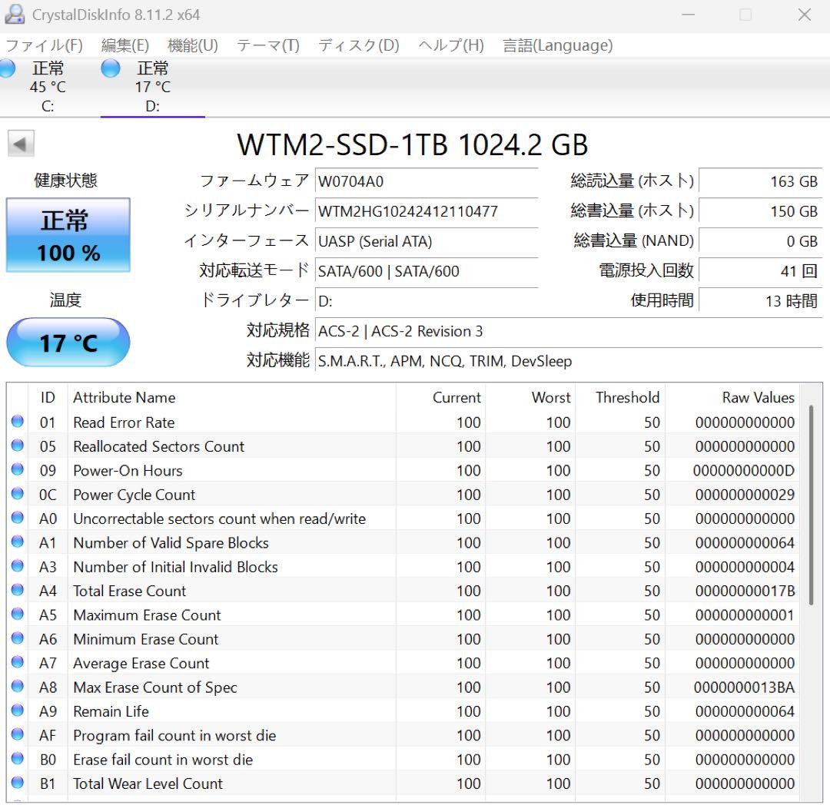Image resolution: width=830 pixels, height=805 pixels.
Task: Click the previous disk arrow button
Action: pyautogui.click(x=22, y=144)
